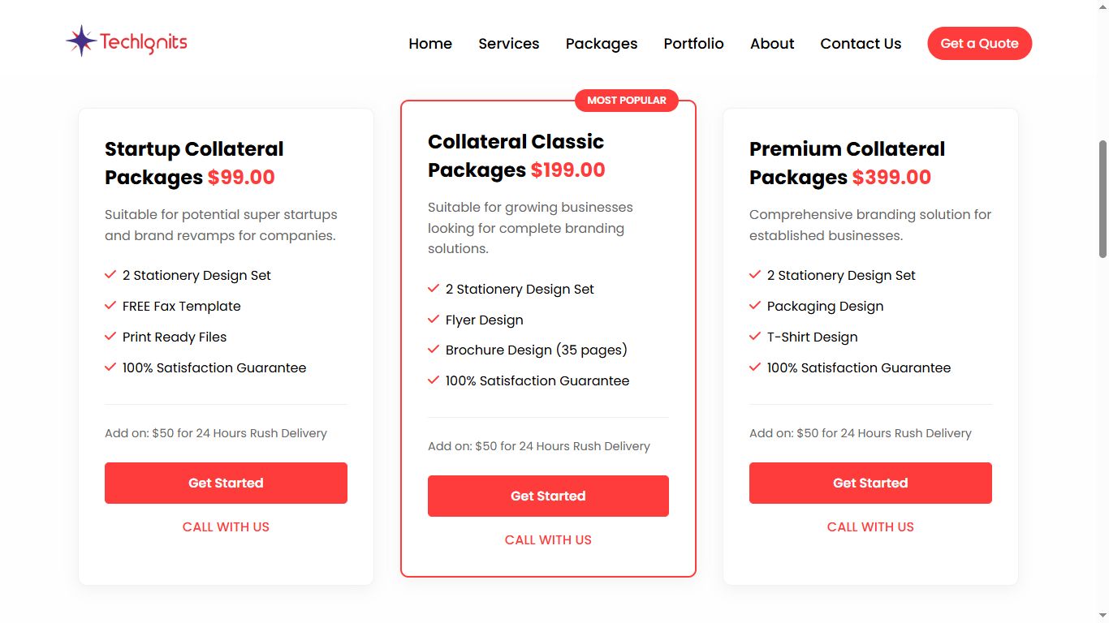Open the Packages navigation link
This screenshot has width=1109, height=623.
[602, 44]
